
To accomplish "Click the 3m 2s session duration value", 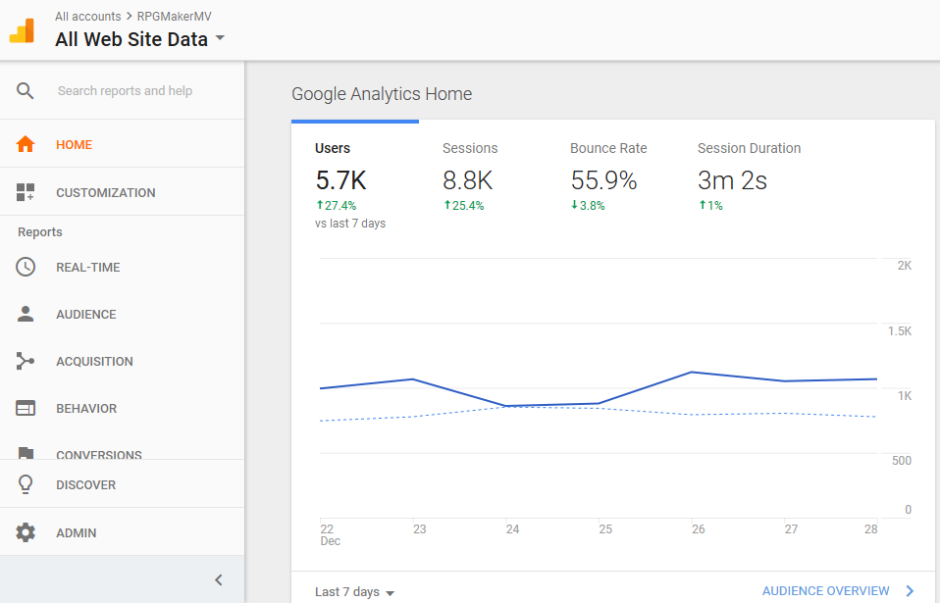I will tap(733, 180).
